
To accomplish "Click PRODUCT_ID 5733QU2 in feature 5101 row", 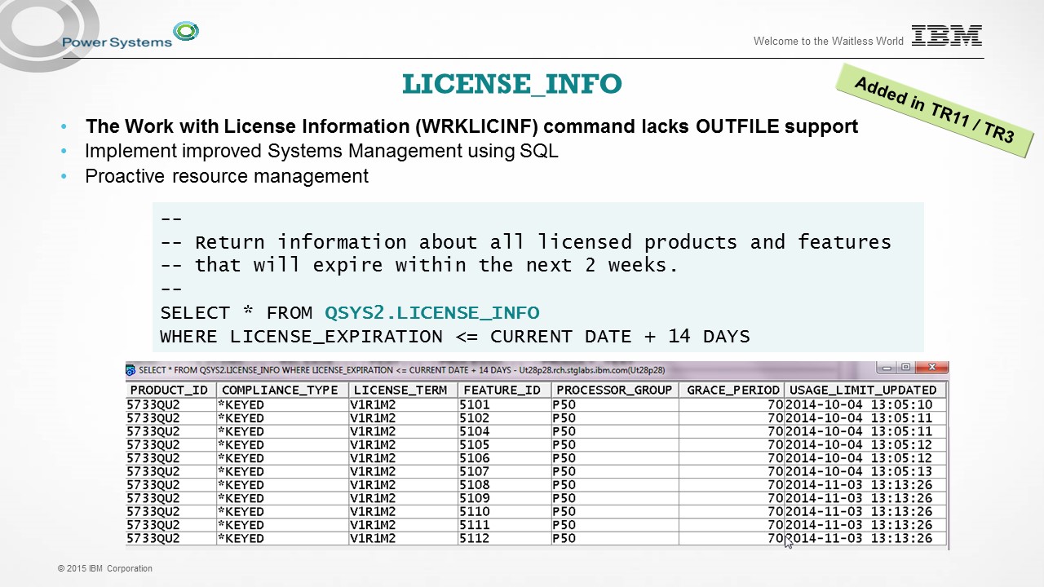I will point(170,405).
